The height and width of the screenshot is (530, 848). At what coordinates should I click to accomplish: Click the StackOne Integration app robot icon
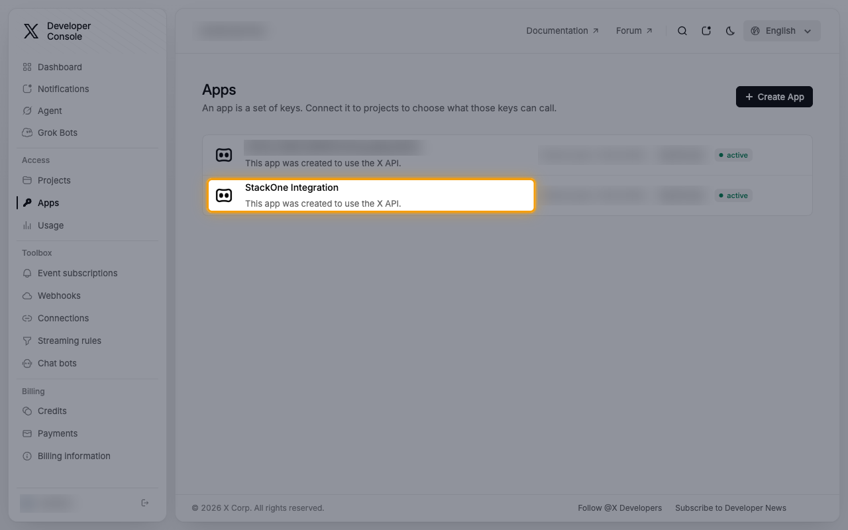click(x=224, y=195)
